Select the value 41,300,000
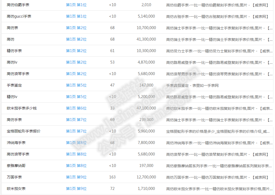 click(146, 39)
